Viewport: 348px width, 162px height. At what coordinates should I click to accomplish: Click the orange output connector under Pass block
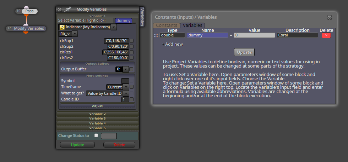[26, 15]
